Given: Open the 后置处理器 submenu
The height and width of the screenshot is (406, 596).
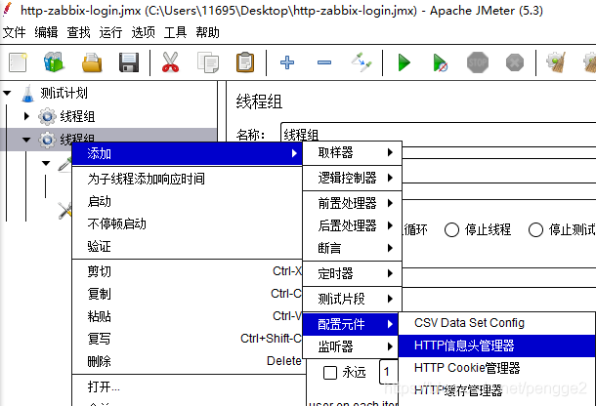Looking at the screenshot, I should coord(352,225).
